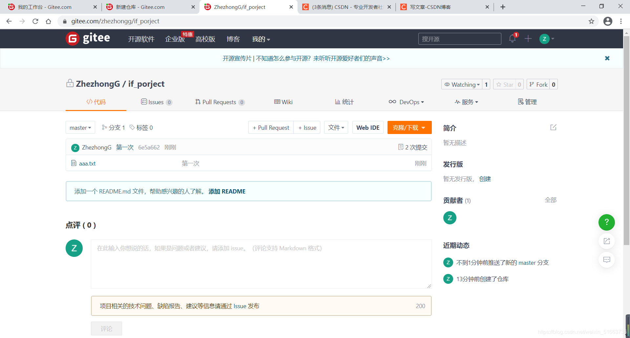Fork this repository
The width and height of the screenshot is (630, 338).
538,84
